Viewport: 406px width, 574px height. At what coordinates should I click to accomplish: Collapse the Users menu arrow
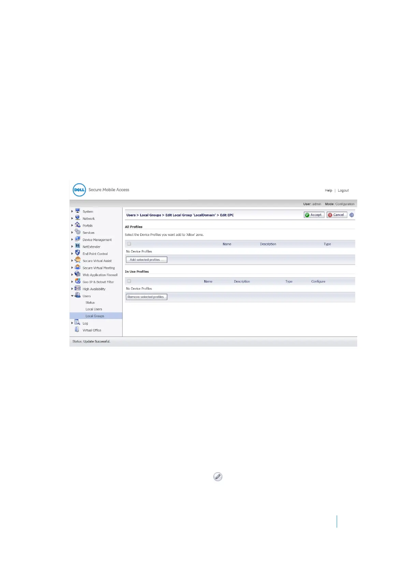(72, 296)
